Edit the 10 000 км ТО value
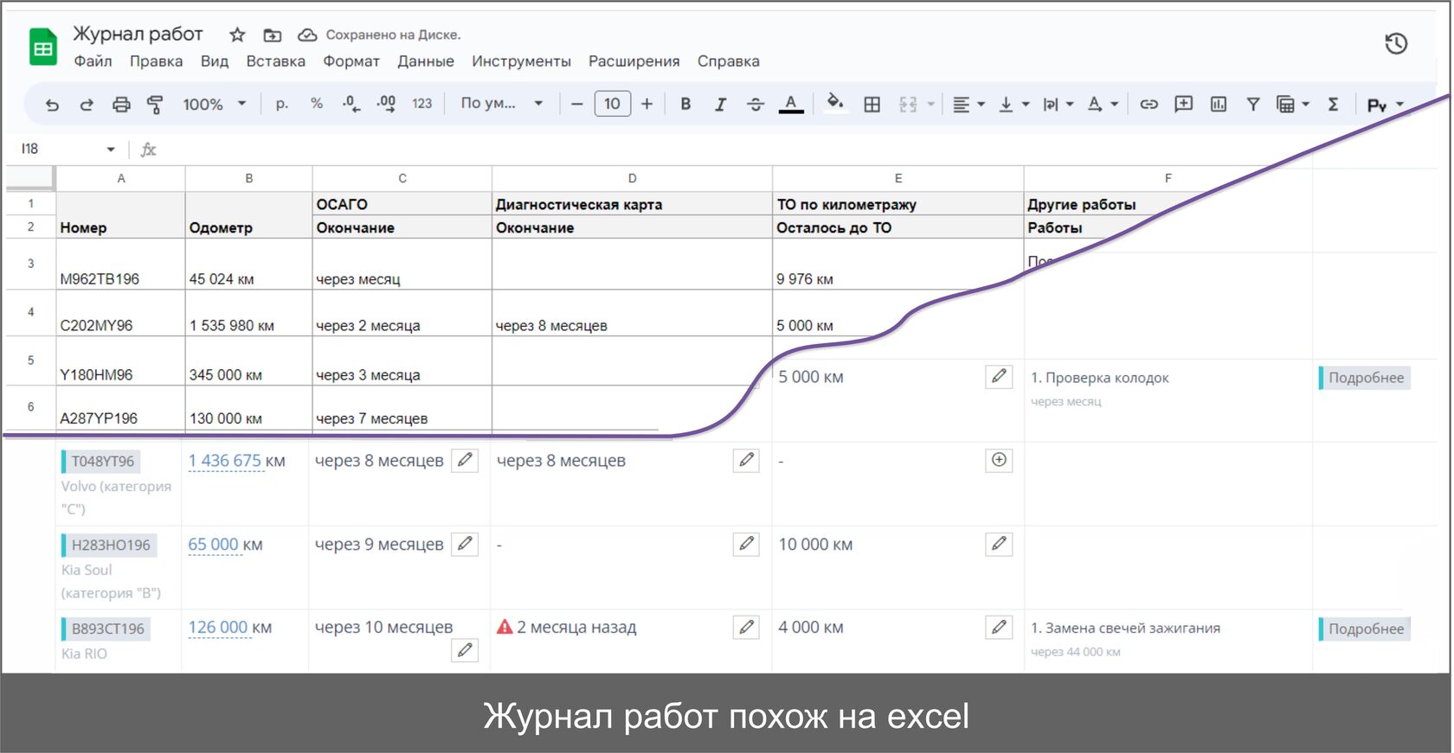Screen dimensions: 1454x753 [x=999, y=544]
